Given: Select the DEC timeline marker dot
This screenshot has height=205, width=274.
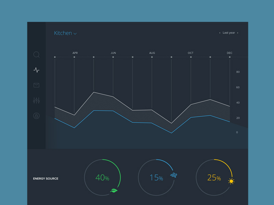Looking at the screenshot, I should 229,57.
